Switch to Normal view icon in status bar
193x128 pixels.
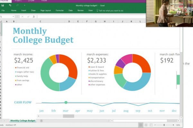(x=141, y=125)
